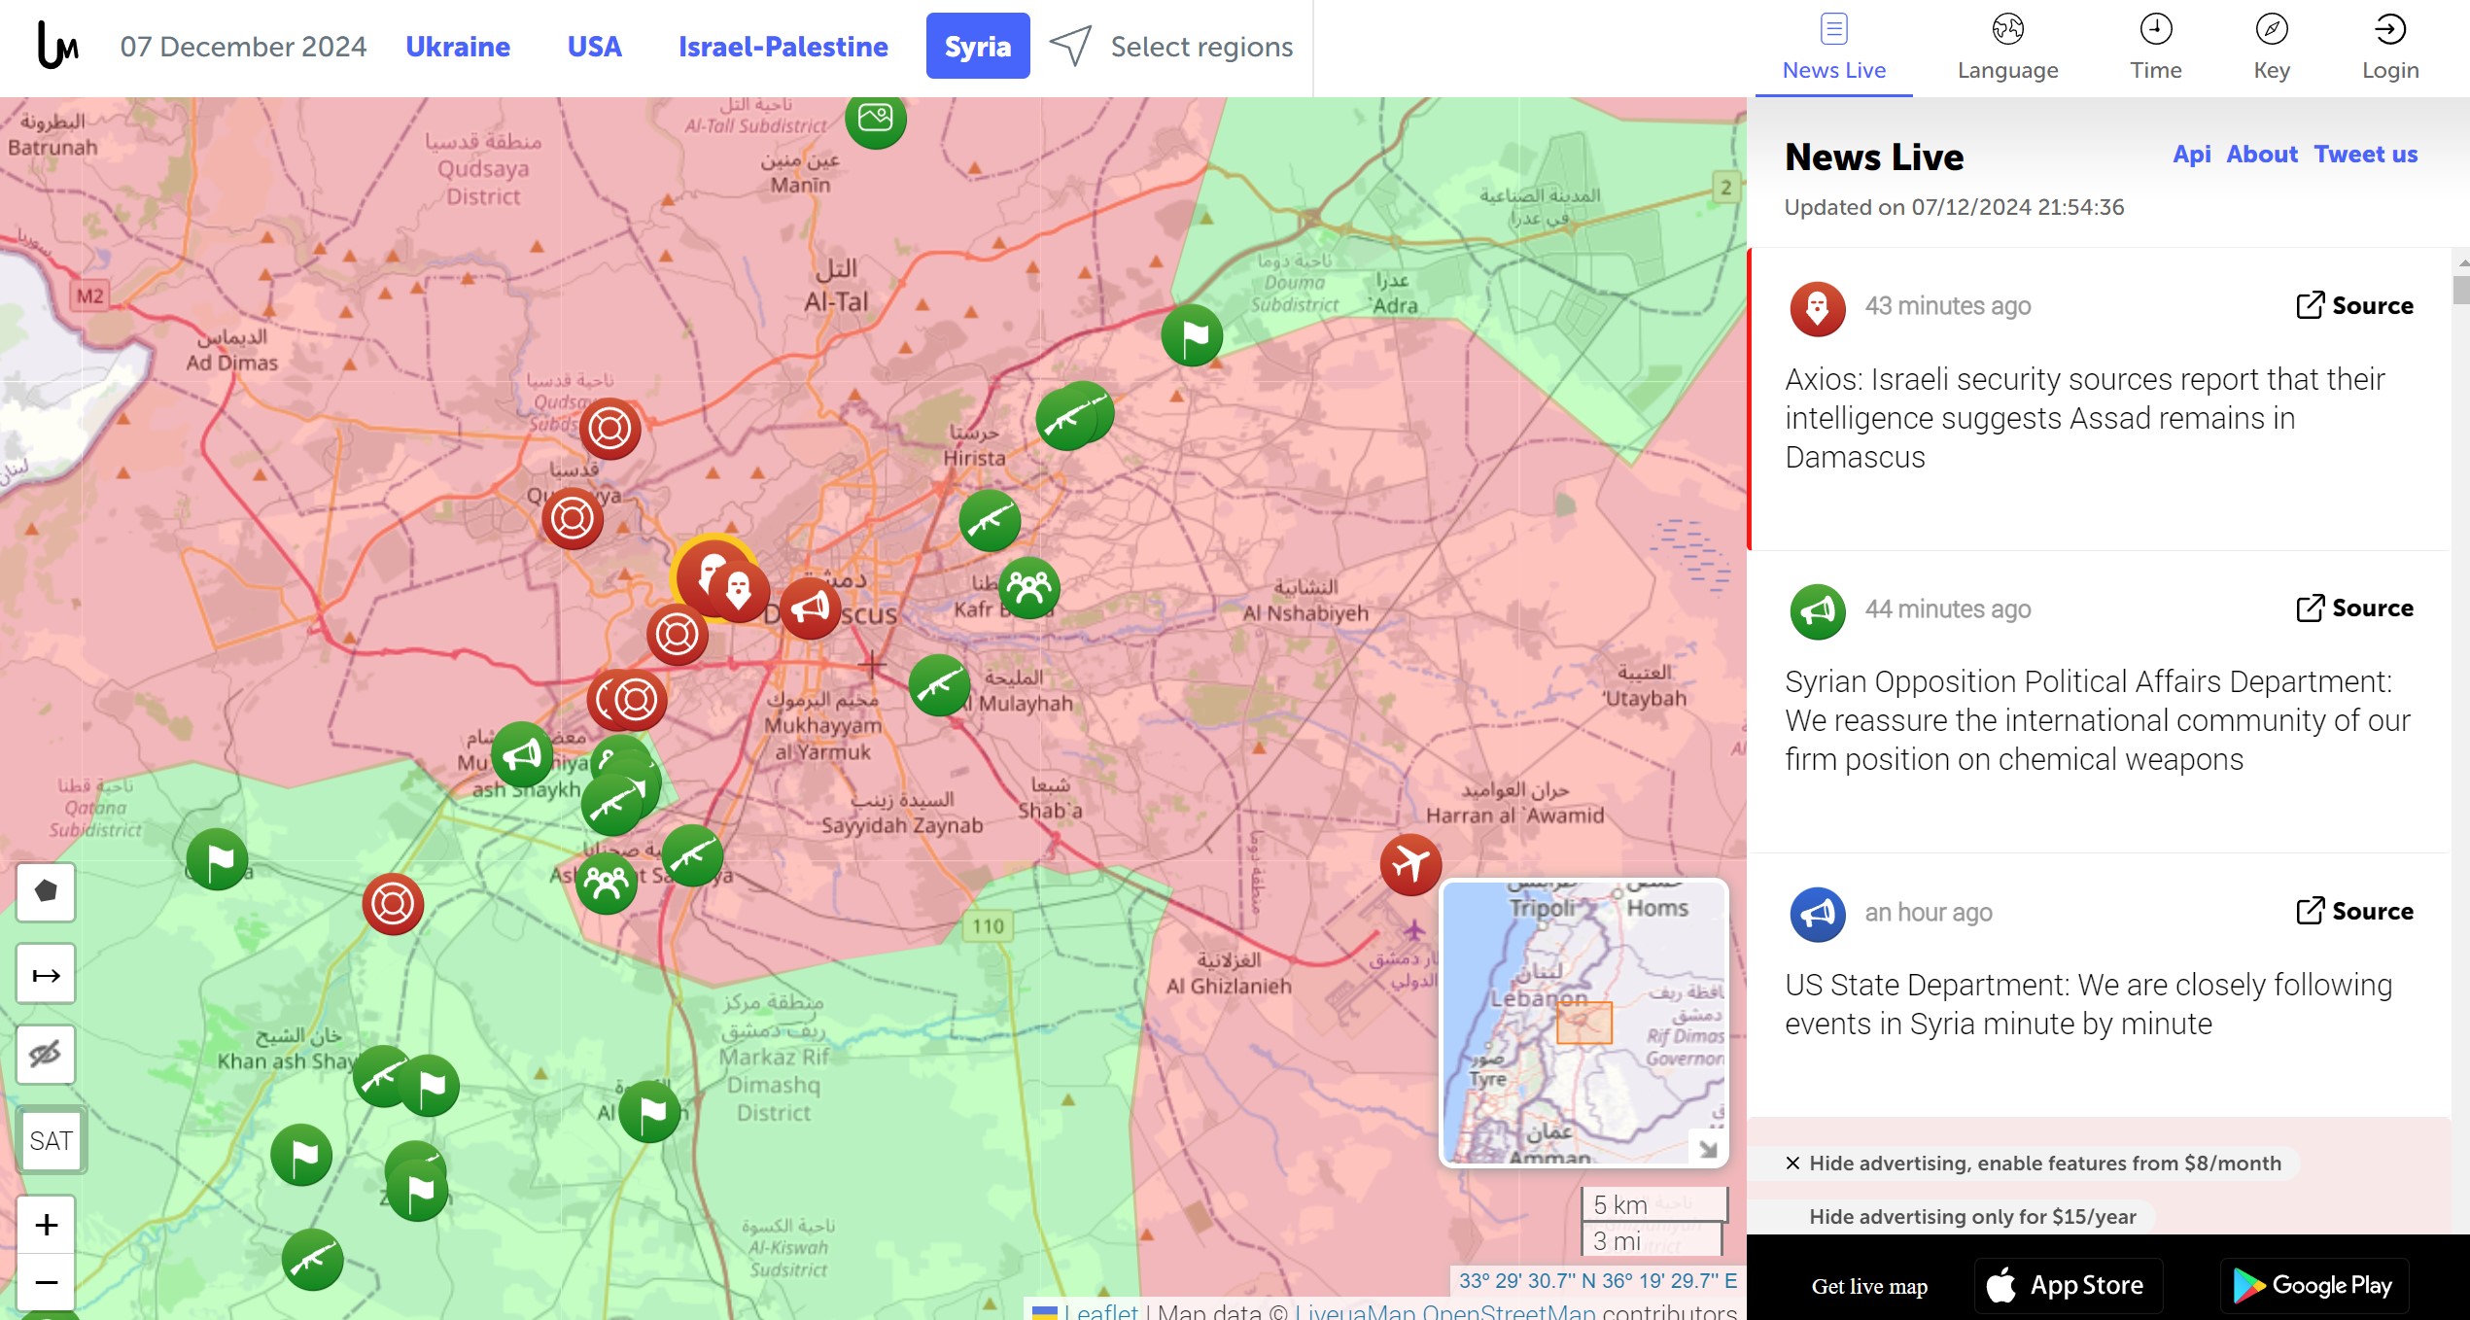Click the red airplane marker near airport
Screen dimensions: 2470x1320
(x=1410, y=864)
